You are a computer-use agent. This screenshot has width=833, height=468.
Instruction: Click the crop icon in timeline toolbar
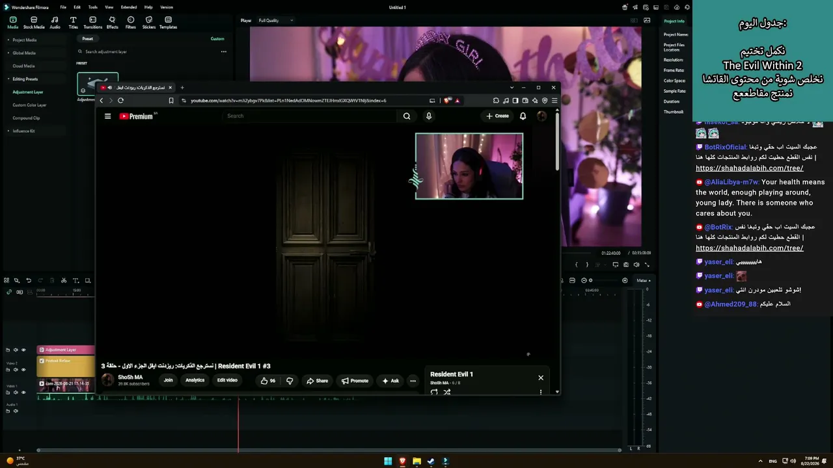point(88,281)
